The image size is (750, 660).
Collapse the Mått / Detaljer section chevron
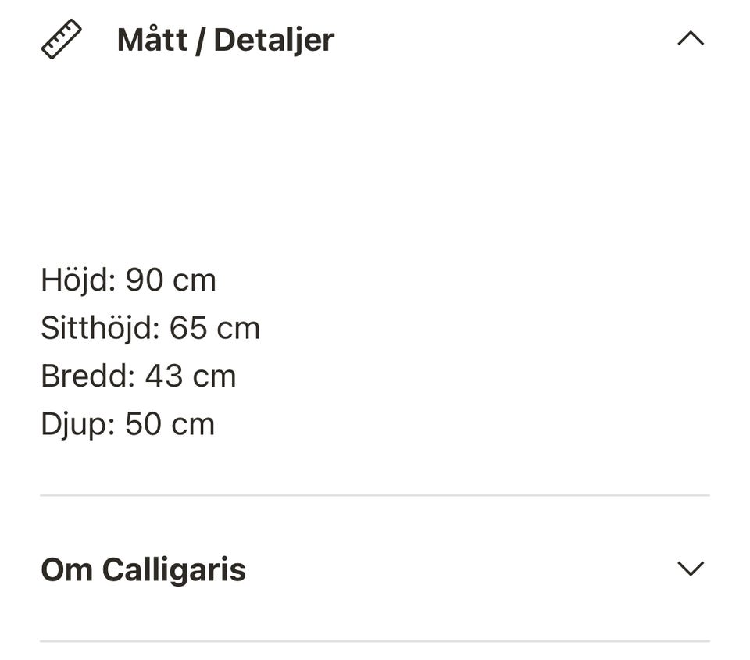point(691,39)
